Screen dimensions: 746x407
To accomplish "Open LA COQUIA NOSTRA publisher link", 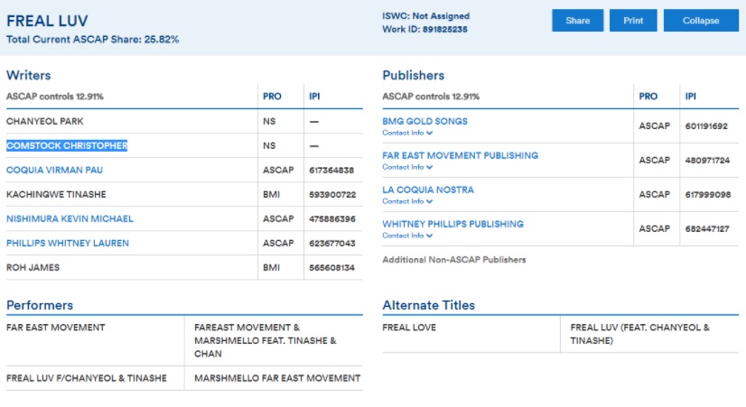I will (x=428, y=190).
